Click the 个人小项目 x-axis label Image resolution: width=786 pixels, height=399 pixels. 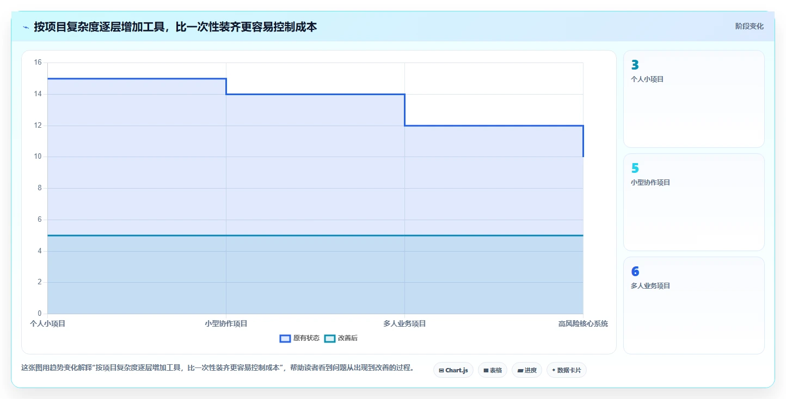[47, 323]
